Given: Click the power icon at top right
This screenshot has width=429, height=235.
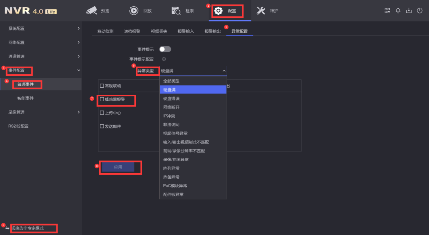Looking at the screenshot, I should pyautogui.click(x=420, y=11).
